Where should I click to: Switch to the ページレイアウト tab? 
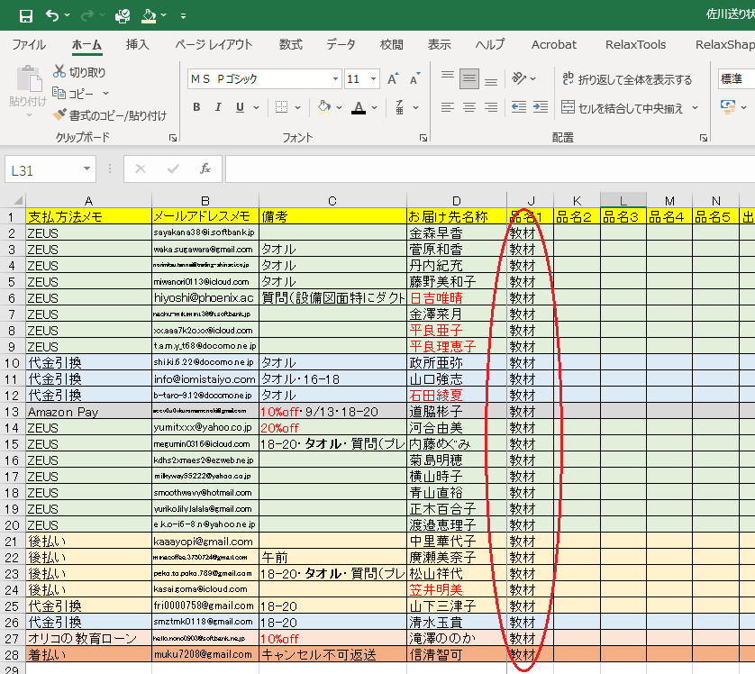point(214,44)
